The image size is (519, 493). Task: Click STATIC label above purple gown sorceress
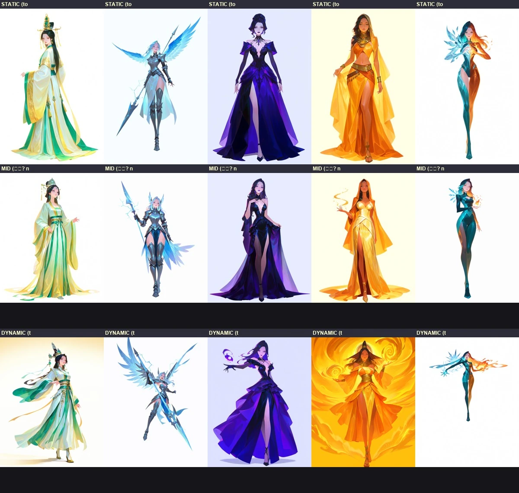[222, 4]
